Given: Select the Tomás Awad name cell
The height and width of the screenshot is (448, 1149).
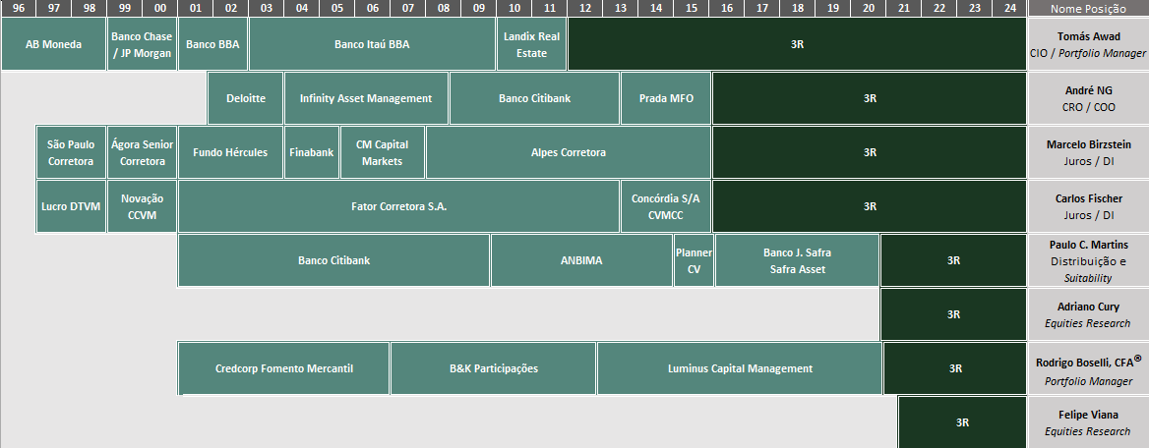Looking at the screenshot, I should pyautogui.click(x=1088, y=44).
